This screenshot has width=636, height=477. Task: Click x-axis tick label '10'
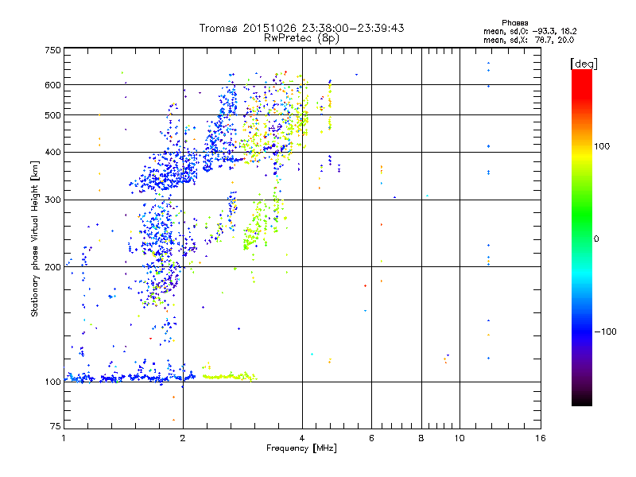460,438
